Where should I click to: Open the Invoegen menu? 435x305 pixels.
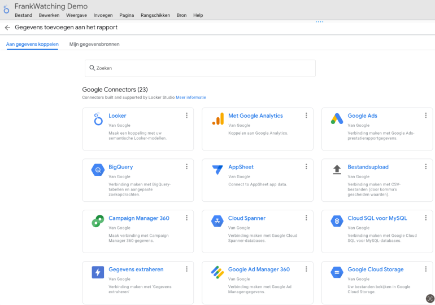coord(103,15)
